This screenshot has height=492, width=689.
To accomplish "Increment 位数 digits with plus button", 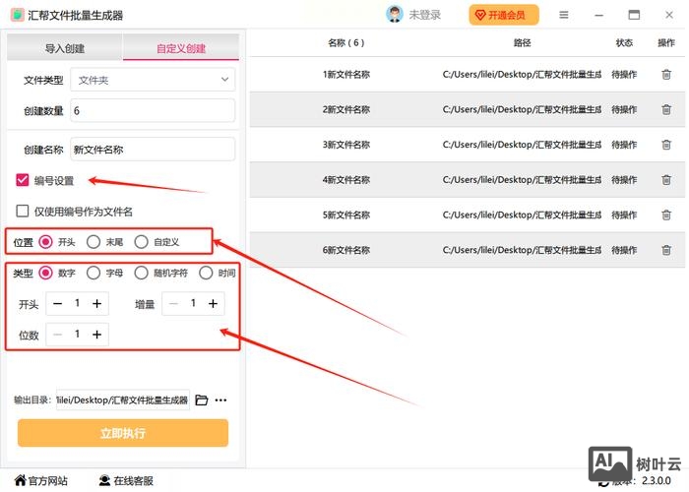I will [x=96, y=335].
